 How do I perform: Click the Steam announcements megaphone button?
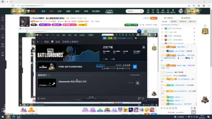tap(105, 38)
